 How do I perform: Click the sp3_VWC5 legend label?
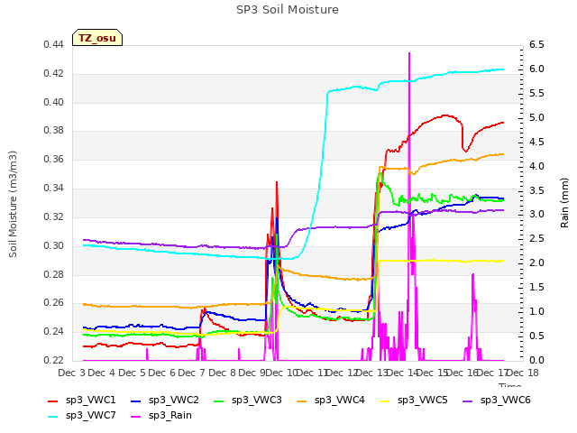coord(423,400)
